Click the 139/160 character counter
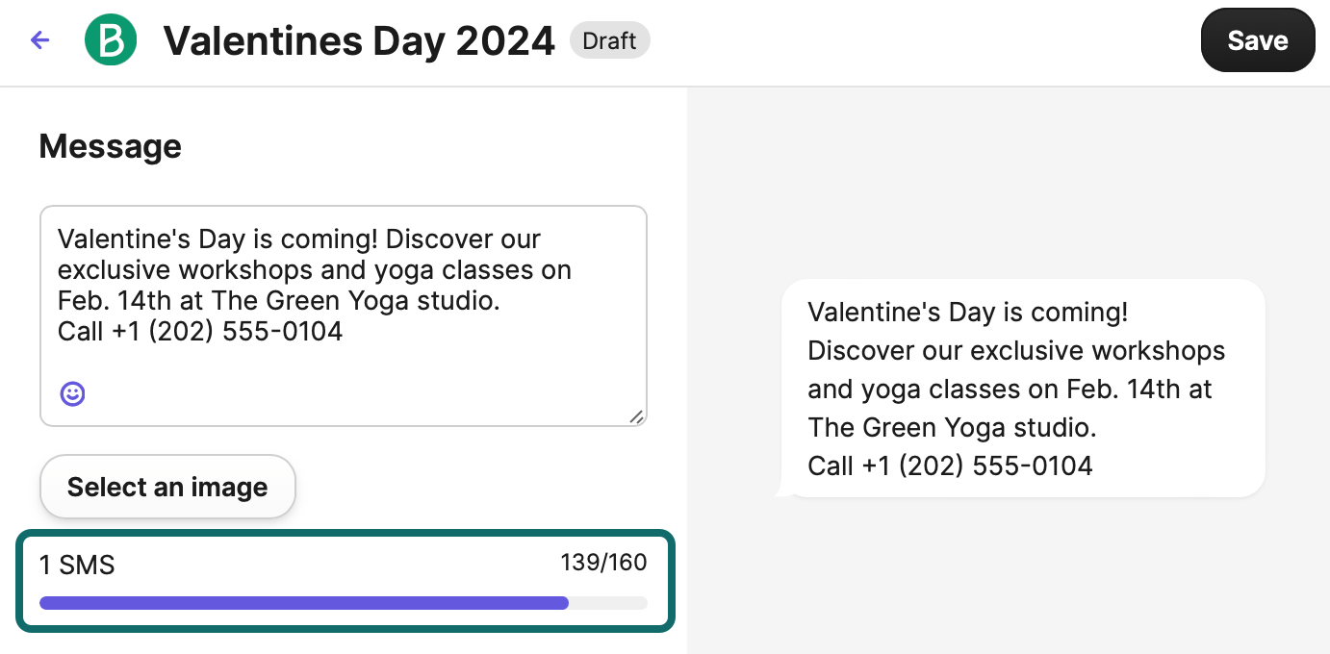1330x654 pixels. point(603,563)
